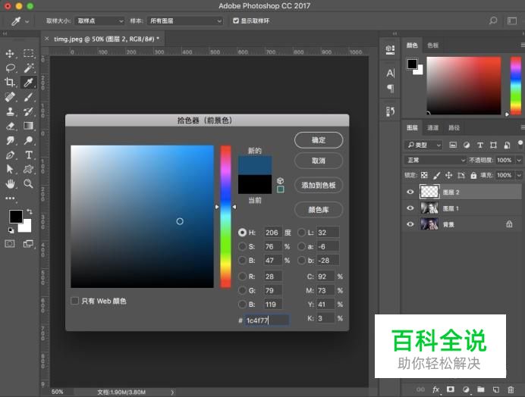Switch to 色板 tab
This screenshot has height=397, width=525.
pos(432,45)
